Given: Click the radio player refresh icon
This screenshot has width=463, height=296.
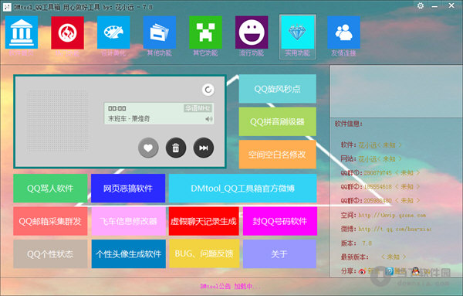Looking at the screenshot, I should click(x=208, y=90).
